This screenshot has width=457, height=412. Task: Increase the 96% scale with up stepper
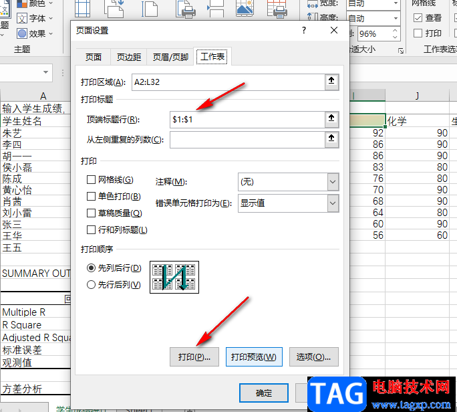pos(395,30)
